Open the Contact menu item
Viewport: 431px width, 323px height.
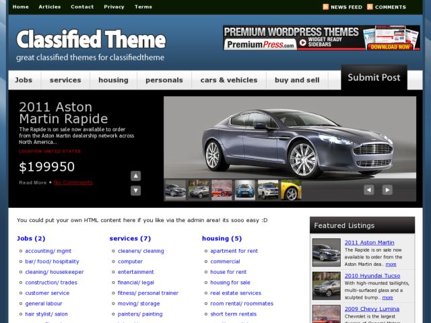pyautogui.click(x=82, y=7)
